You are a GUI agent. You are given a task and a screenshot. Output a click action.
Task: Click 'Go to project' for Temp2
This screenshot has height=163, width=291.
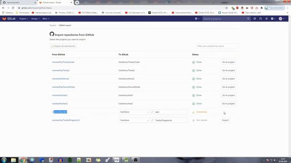pyautogui.click(x=228, y=71)
